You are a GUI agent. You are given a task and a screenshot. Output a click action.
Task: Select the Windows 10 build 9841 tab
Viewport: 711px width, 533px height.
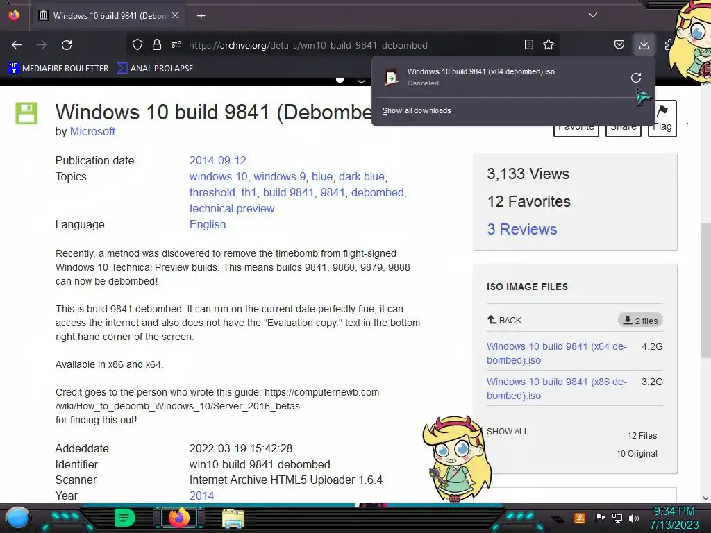(x=109, y=15)
